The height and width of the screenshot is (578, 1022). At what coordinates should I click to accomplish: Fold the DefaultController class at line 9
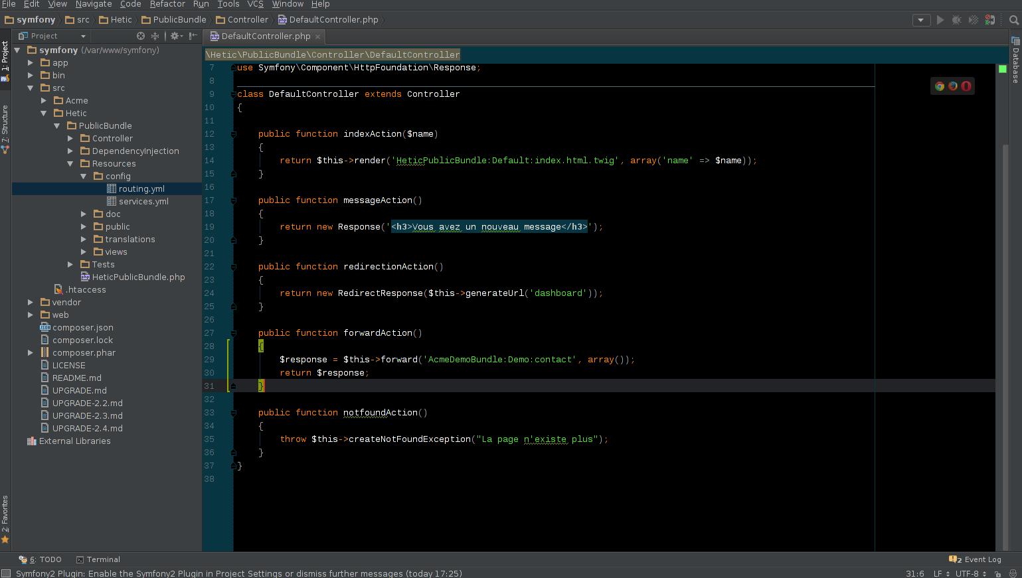pos(234,94)
